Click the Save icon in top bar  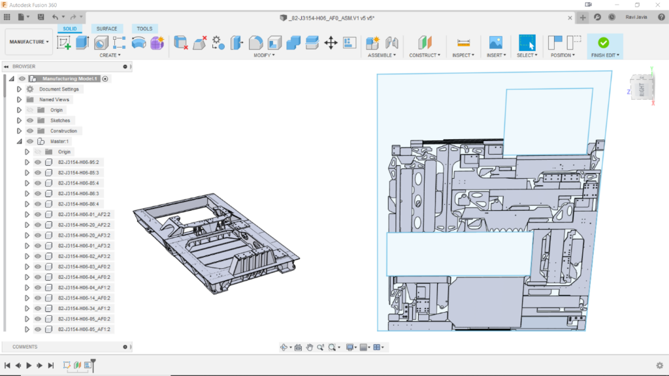click(x=41, y=16)
